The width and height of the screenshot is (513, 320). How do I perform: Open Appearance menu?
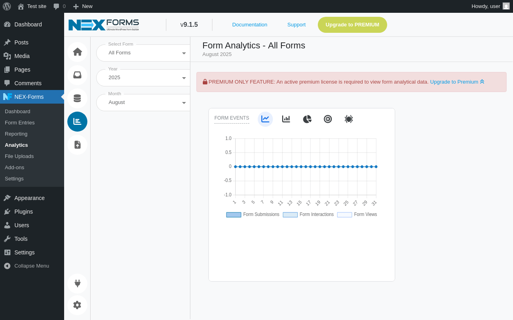click(32, 198)
